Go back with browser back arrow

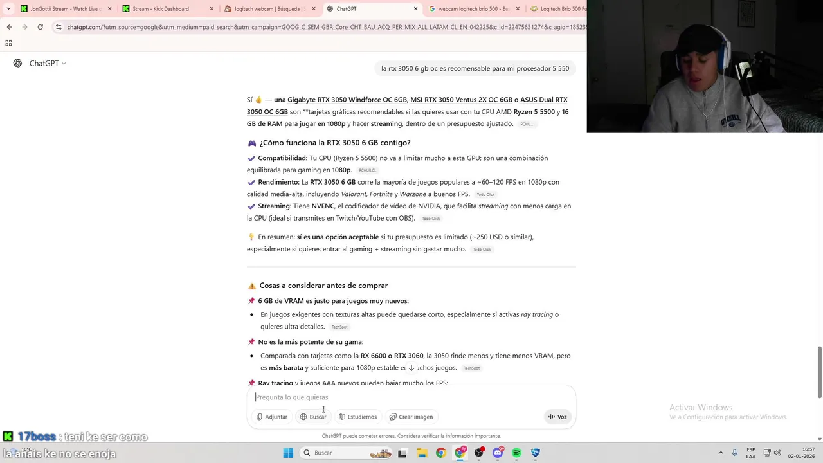click(x=9, y=27)
